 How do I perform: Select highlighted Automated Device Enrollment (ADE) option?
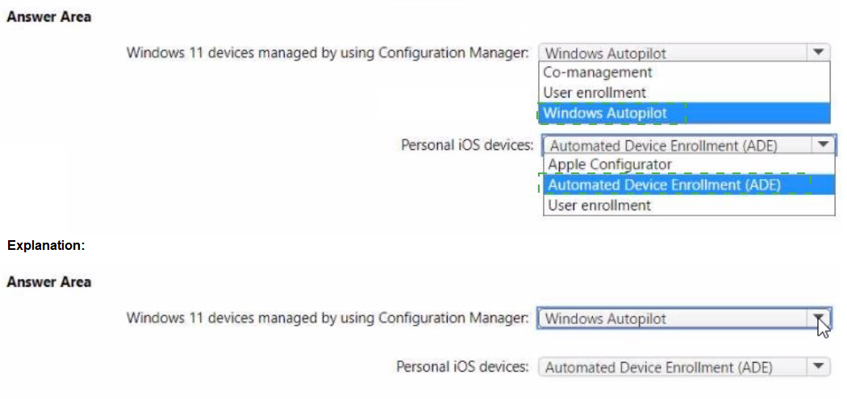[x=689, y=185]
